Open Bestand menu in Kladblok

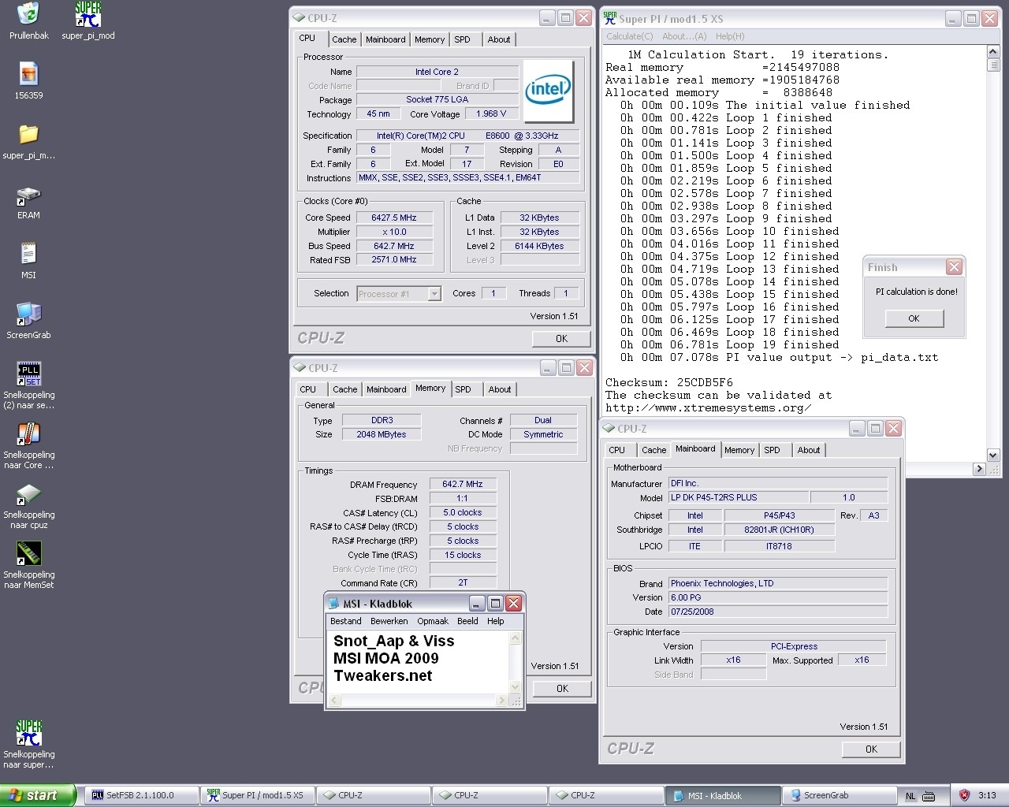345,621
